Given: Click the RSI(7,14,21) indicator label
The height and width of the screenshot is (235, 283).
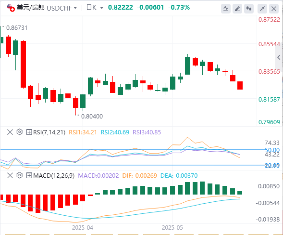Looking at the screenshot, I should point(49,132).
